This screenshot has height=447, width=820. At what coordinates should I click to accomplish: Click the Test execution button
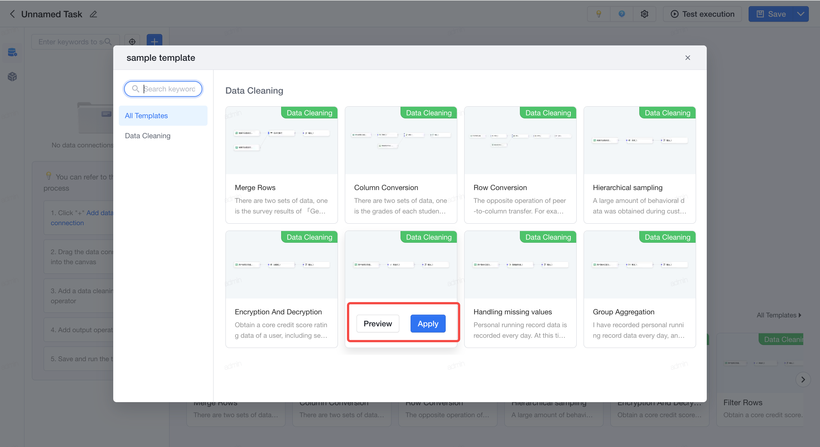[702, 14]
